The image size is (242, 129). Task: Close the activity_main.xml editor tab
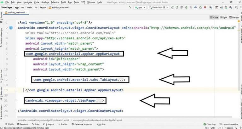(x=27, y=13)
